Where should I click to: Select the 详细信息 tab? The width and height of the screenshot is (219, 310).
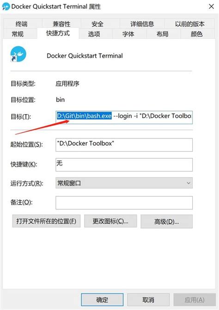point(142,24)
